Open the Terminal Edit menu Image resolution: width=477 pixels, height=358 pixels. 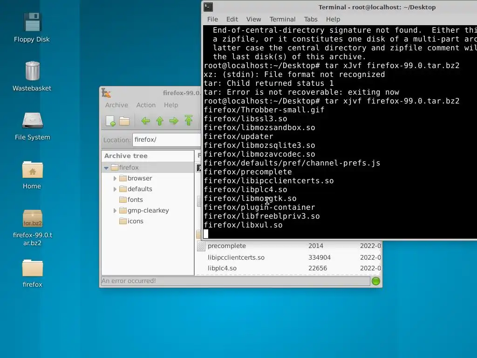click(232, 19)
